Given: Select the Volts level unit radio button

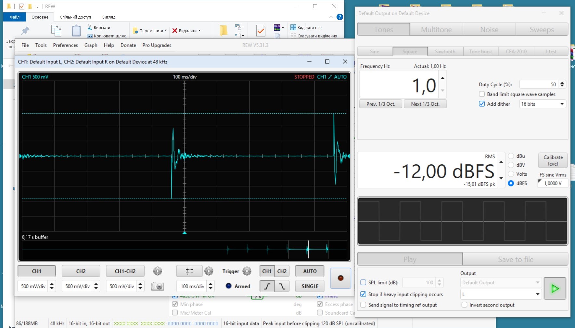Looking at the screenshot, I should tap(511, 174).
